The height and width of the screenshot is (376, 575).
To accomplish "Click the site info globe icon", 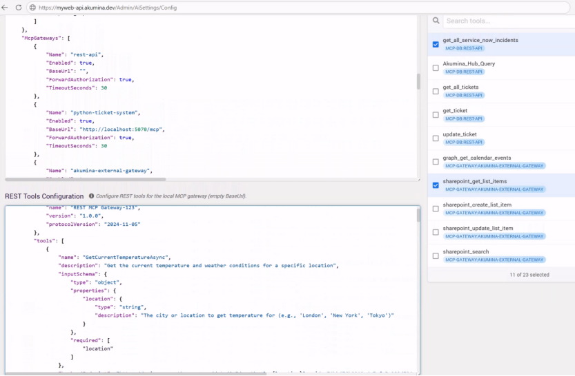I will [32, 8].
